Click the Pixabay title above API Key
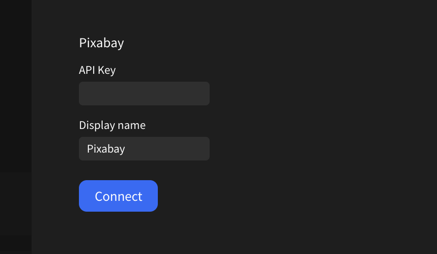This screenshot has height=254, width=437. 101,43
